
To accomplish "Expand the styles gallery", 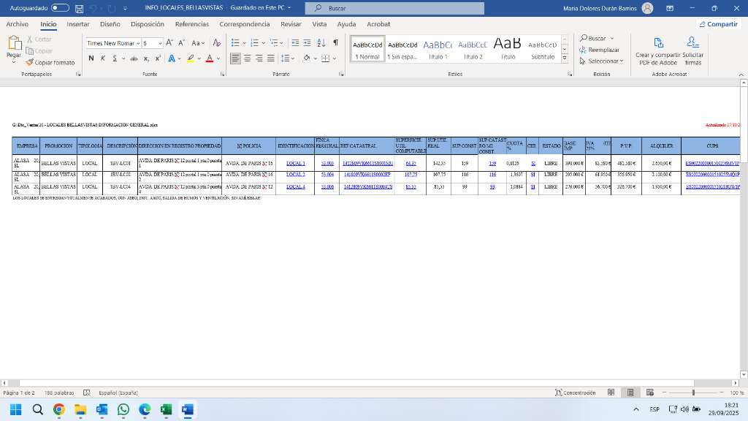I will 565,58.
